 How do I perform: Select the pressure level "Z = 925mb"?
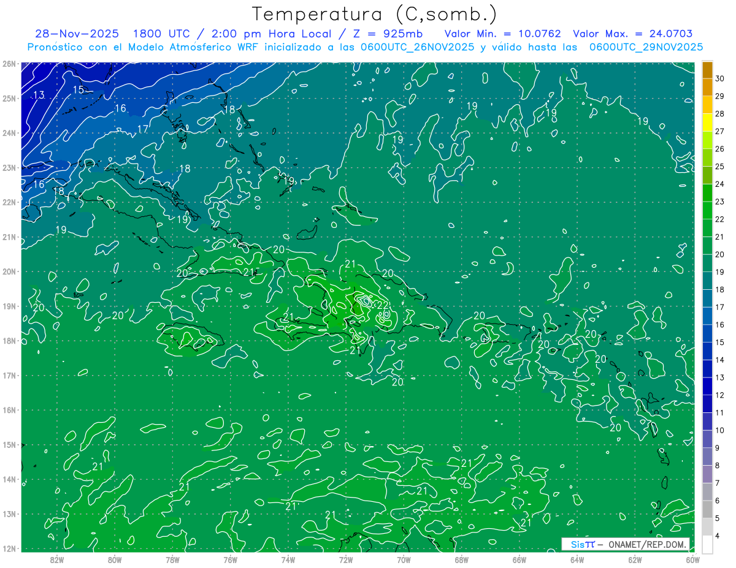coord(388,34)
